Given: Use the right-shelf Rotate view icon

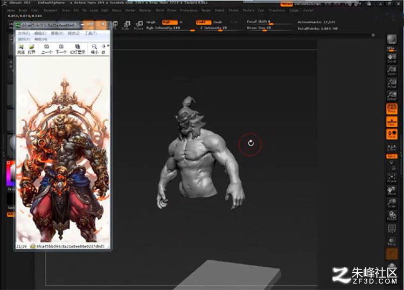Looking at the screenshot, I should pyautogui.click(x=392, y=216).
